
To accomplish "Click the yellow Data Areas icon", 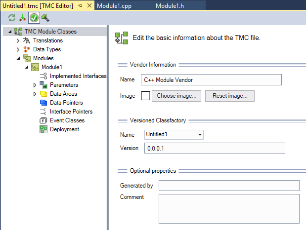I will 44,94.
